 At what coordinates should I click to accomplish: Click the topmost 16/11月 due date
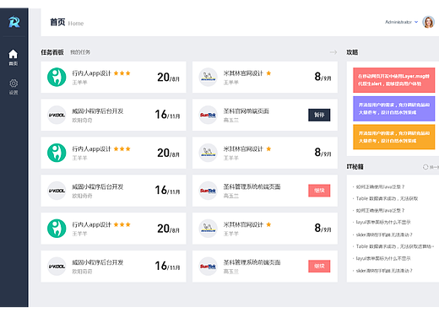[x=167, y=115]
